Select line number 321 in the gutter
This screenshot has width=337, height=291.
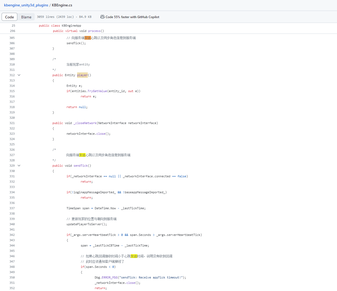[x=12, y=123]
